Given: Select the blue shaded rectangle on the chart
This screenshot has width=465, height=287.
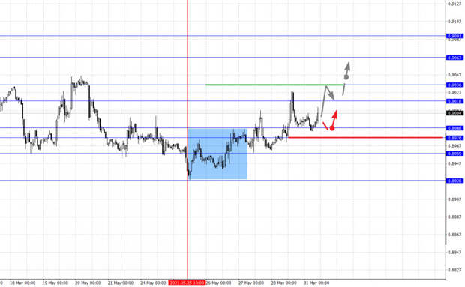Looking at the screenshot, I should pyautogui.click(x=217, y=154).
